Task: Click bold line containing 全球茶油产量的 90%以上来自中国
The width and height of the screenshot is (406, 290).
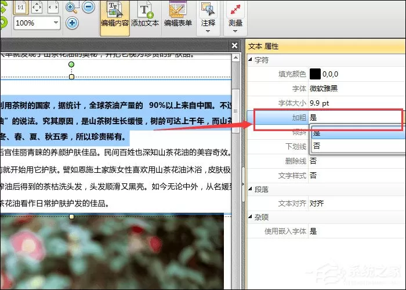Action: (116, 106)
